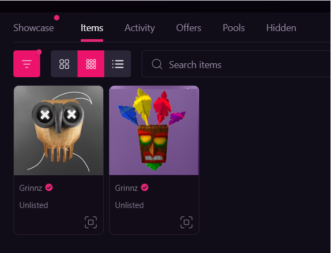Image resolution: width=331 pixels, height=253 pixels.
Task: Click Unlisted text on tiki mask card
Action: coord(129,205)
